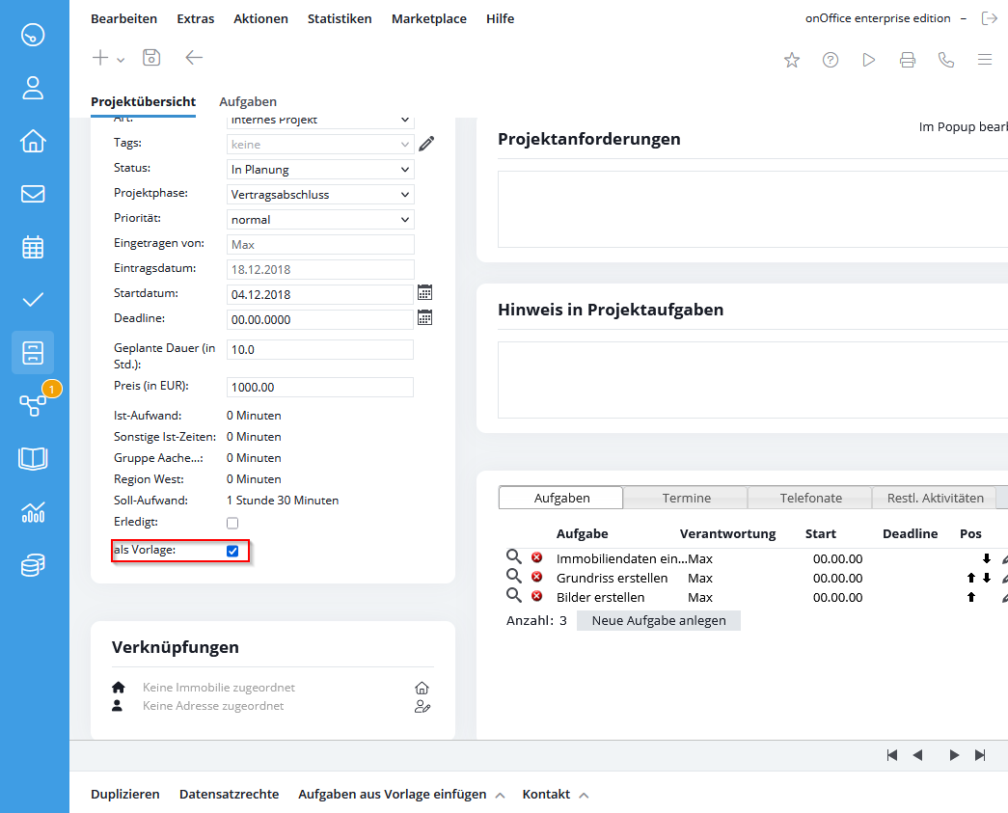Click the Hinweis in Projektaufgaben text area

point(752,380)
